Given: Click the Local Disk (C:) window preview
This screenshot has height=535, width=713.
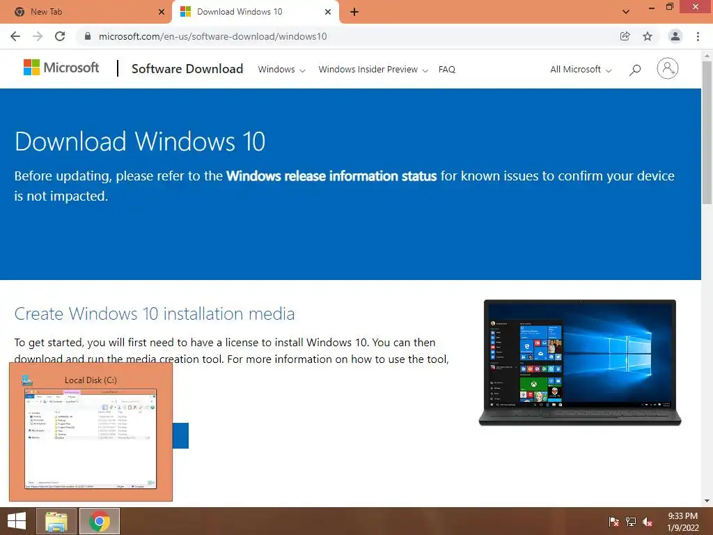Looking at the screenshot, I should 91,432.
